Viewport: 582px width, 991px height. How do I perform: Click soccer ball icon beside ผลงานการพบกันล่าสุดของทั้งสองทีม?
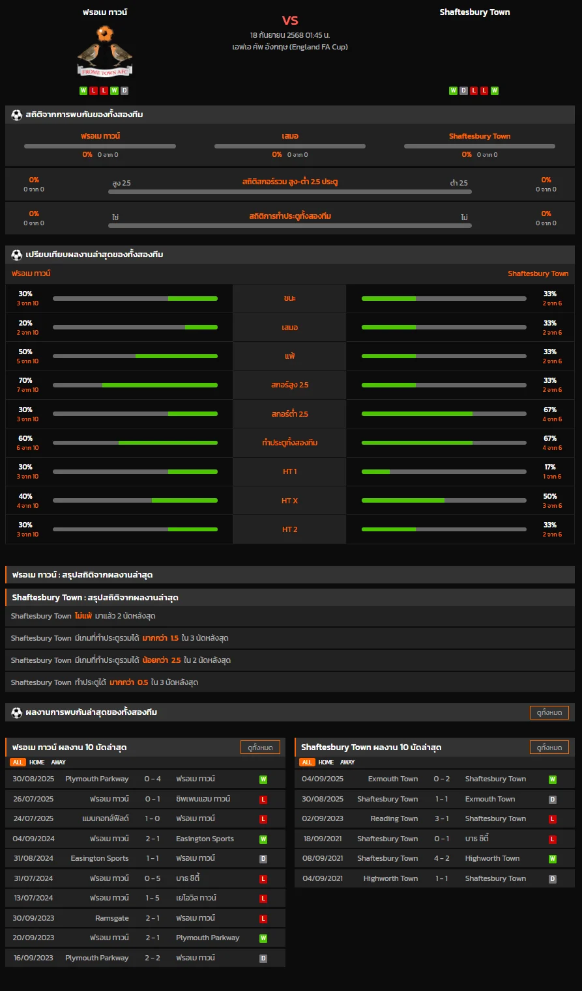pos(17,712)
